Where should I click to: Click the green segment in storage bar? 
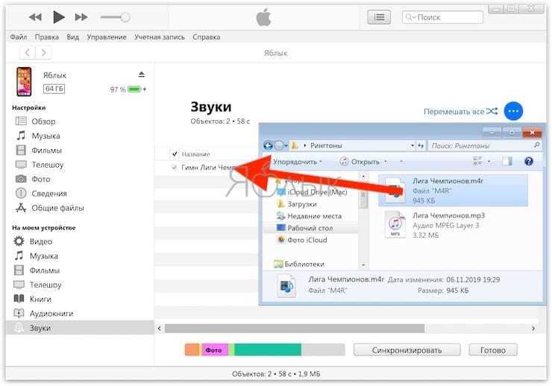point(268,350)
